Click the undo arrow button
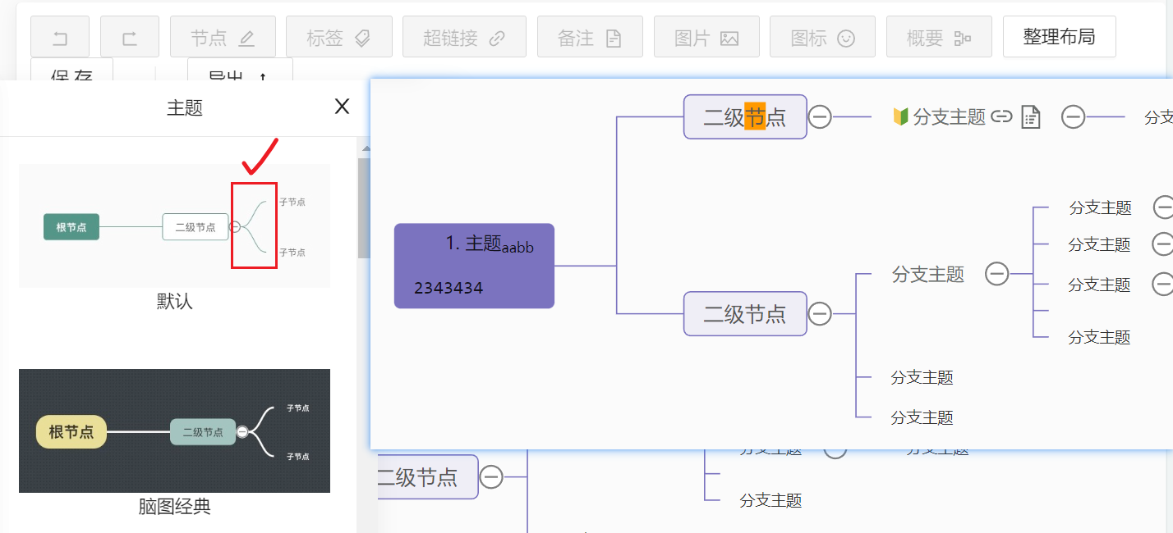This screenshot has width=1173, height=533. point(59,37)
